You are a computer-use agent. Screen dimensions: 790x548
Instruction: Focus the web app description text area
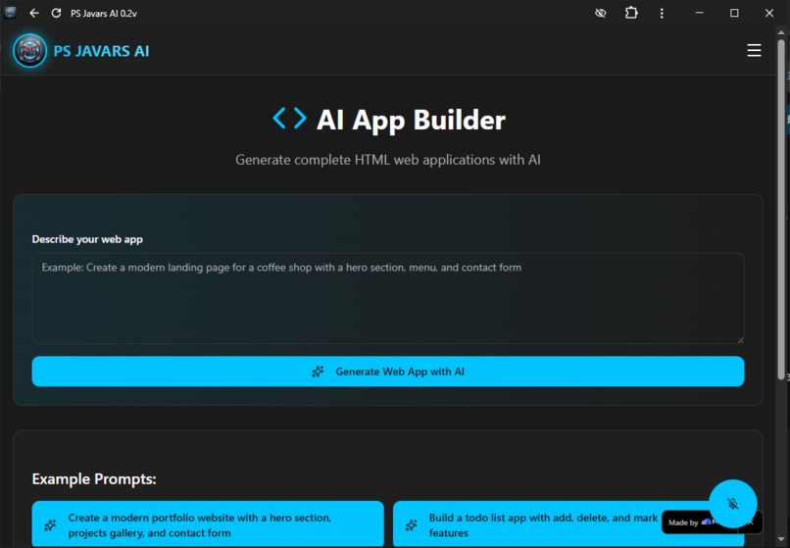tap(388, 298)
